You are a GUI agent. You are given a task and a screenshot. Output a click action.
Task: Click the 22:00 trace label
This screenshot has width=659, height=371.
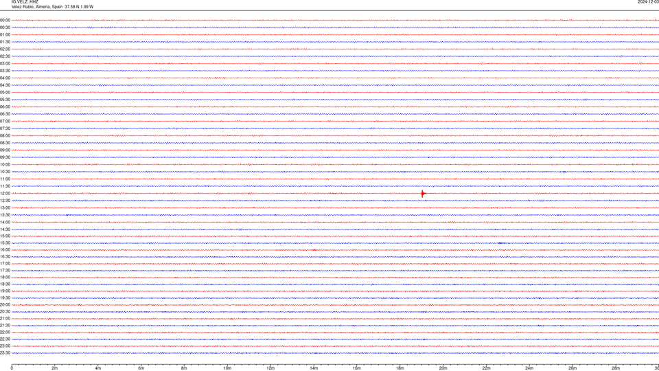coord(5,333)
